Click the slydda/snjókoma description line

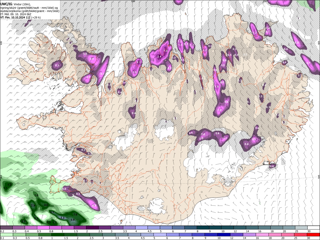[30, 11]
